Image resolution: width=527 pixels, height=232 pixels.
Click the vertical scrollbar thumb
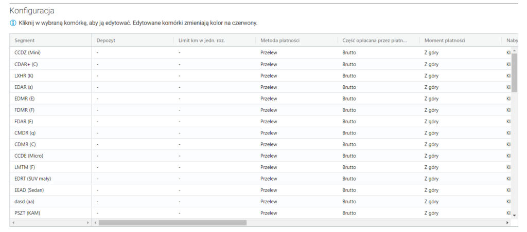pyautogui.click(x=514, y=72)
